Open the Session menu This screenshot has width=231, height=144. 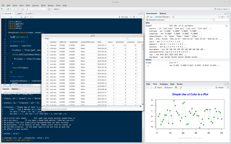pyautogui.click(x=36, y=5)
